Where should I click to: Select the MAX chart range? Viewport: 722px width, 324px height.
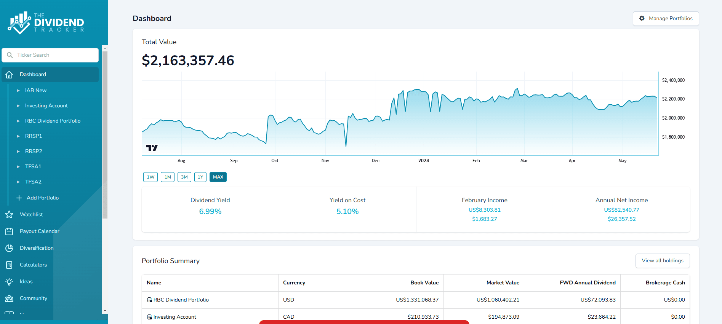218,177
